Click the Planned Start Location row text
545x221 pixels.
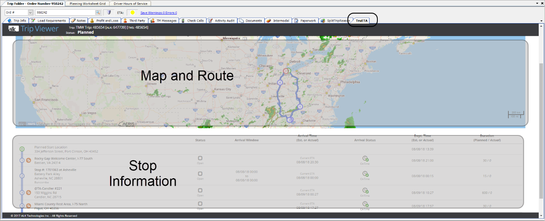[x=51, y=147]
